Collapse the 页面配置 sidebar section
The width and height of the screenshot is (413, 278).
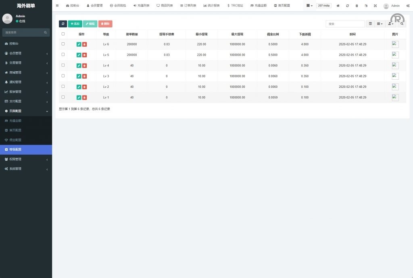point(26,111)
